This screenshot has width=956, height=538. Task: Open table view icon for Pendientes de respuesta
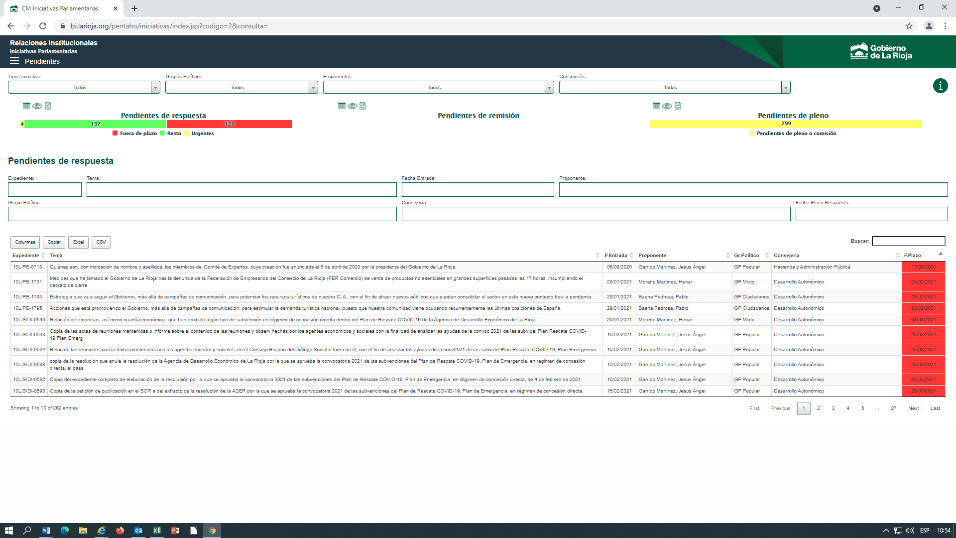click(26, 106)
